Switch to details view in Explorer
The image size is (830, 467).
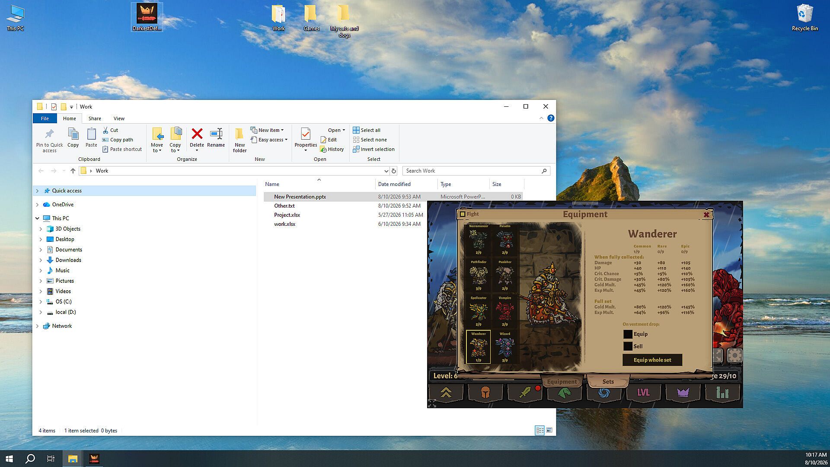click(539, 430)
